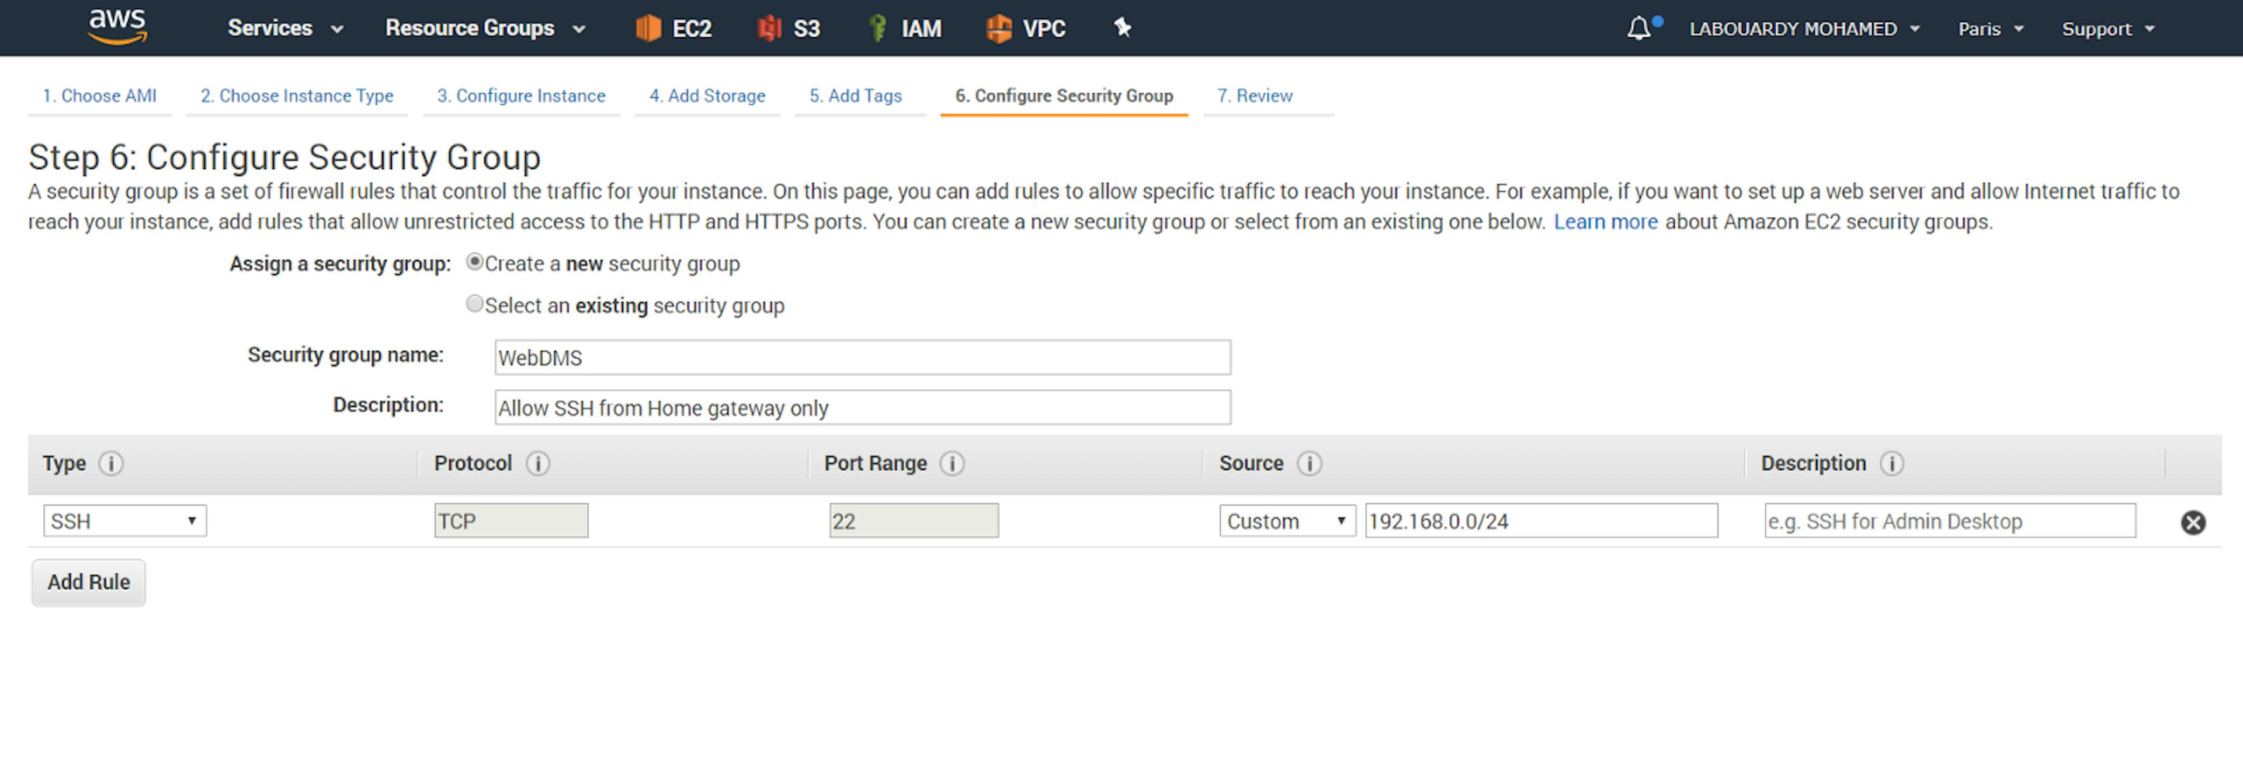
Task: Click the pin shortcuts icon
Action: [1122, 28]
